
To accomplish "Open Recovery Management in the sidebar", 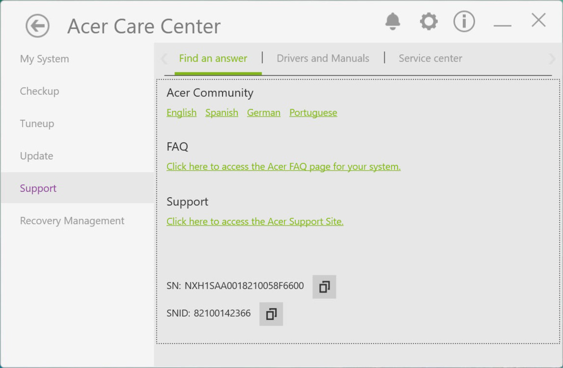I will pos(72,221).
